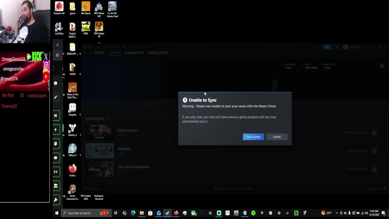Click the pencil edit icon in sidebar
This screenshot has height=219, width=389.
(56, 97)
